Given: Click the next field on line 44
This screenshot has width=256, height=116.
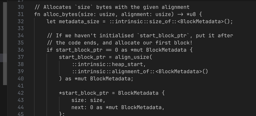Looking at the screenshot, I should point(78,107).
